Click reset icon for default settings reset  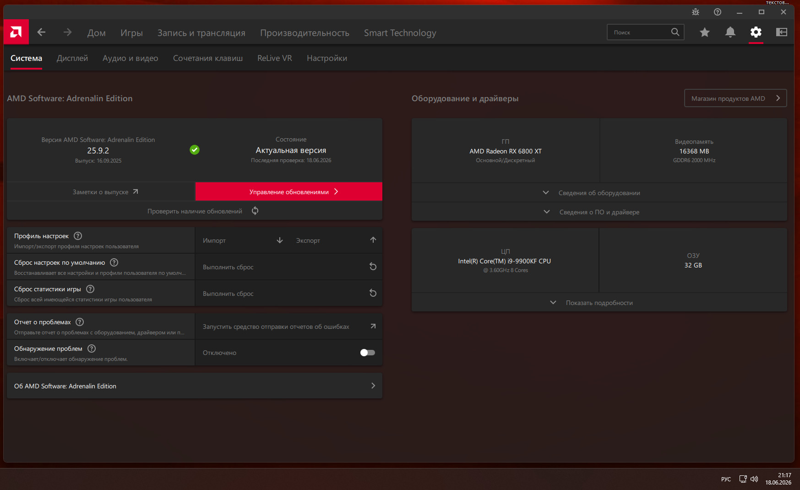[373, 267]
